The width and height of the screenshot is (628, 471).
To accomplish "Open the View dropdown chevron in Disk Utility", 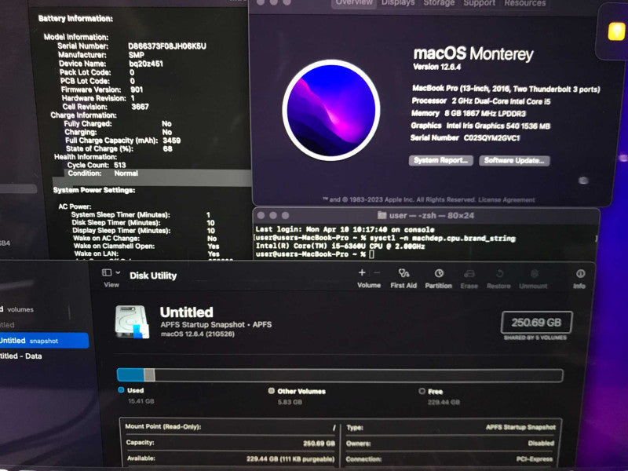I will point(118,272).
